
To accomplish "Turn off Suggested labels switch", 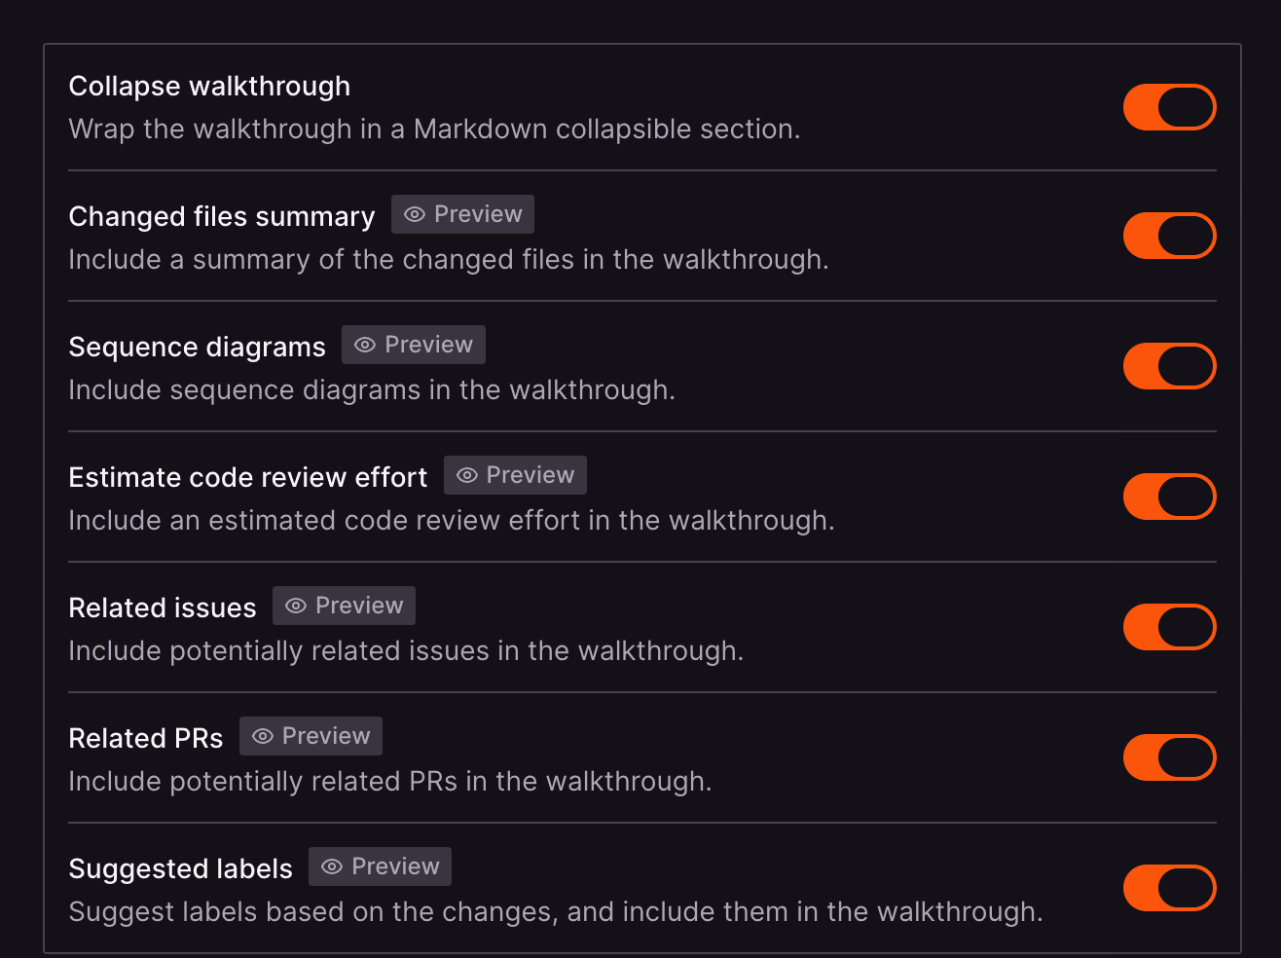I will [x=1169, y=888].
